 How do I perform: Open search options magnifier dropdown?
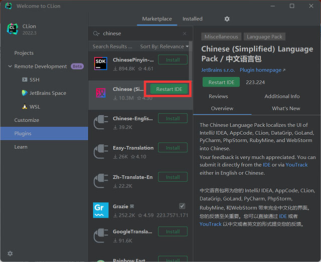pyautogui.click(x=96, y=34)
